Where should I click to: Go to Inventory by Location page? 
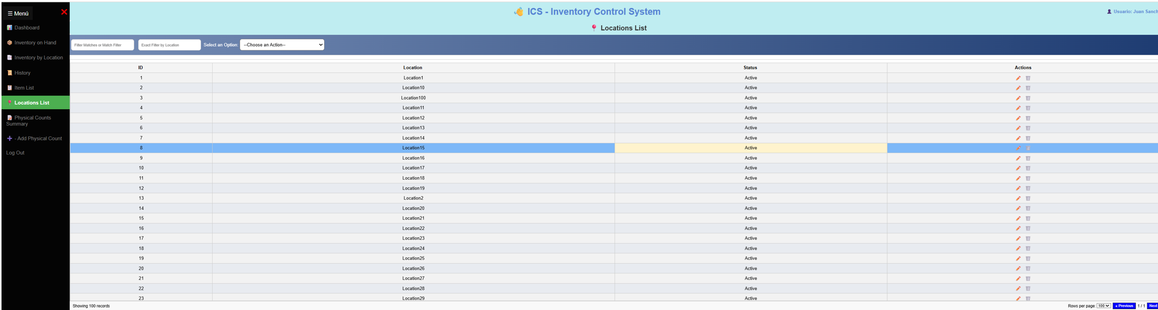click(x=38, y=58)
